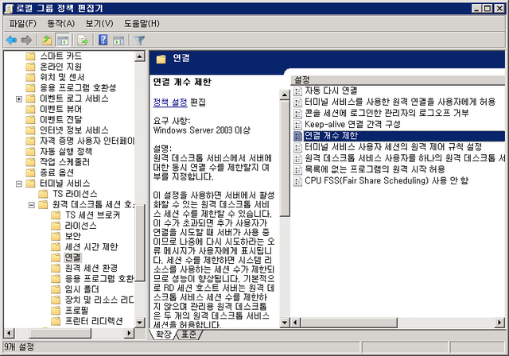Expand the 이벤트 로그 서비스 tree node
This screenshot has height=356, width=509.
[x=19, y=99]
